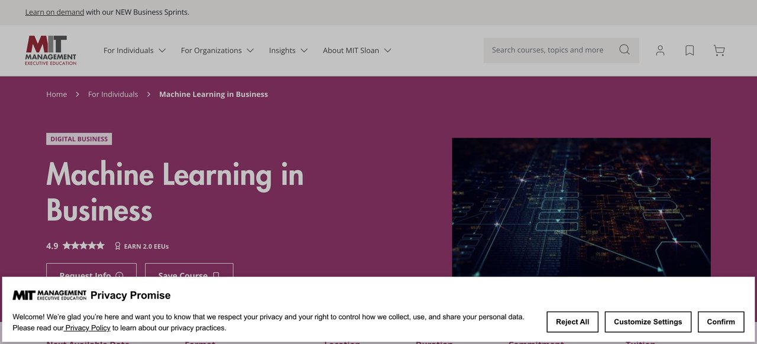This screenshot has height=344, width=757.
Task: Open the shopping cart icon
Action: tap(719, 51)
